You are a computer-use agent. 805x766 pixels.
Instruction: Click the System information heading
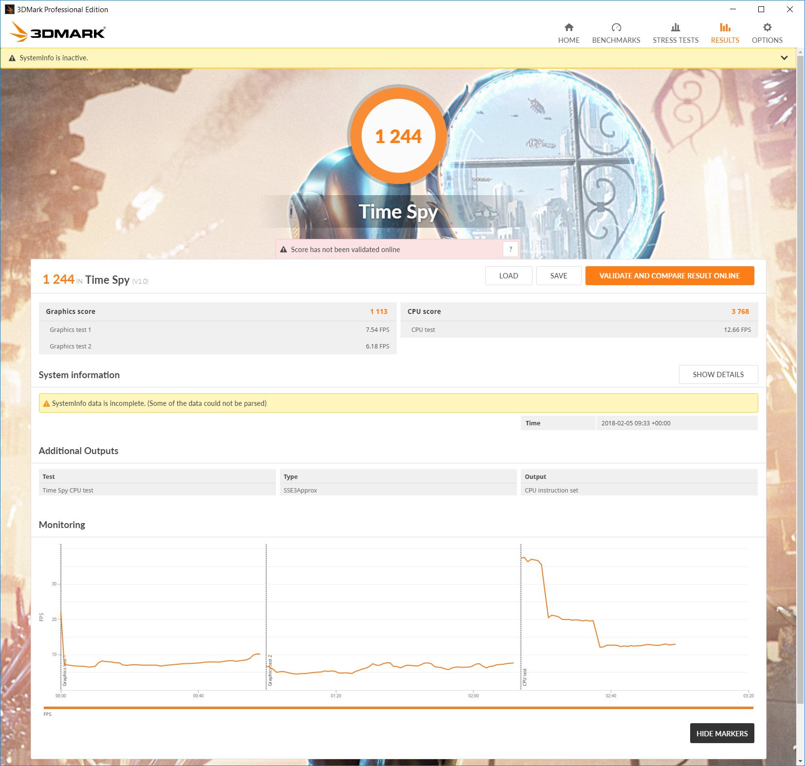pos(79,375)
